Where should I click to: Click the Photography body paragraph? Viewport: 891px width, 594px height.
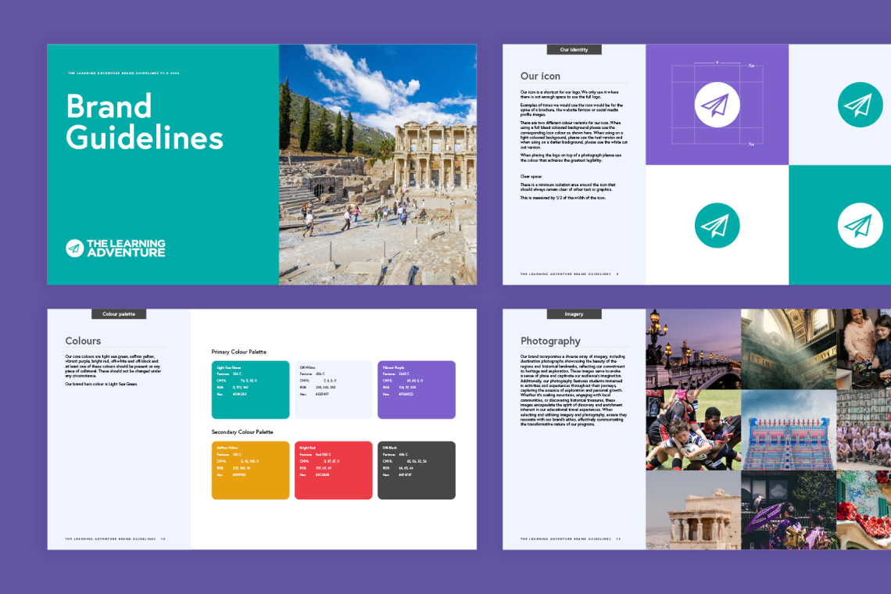[574, 391]
